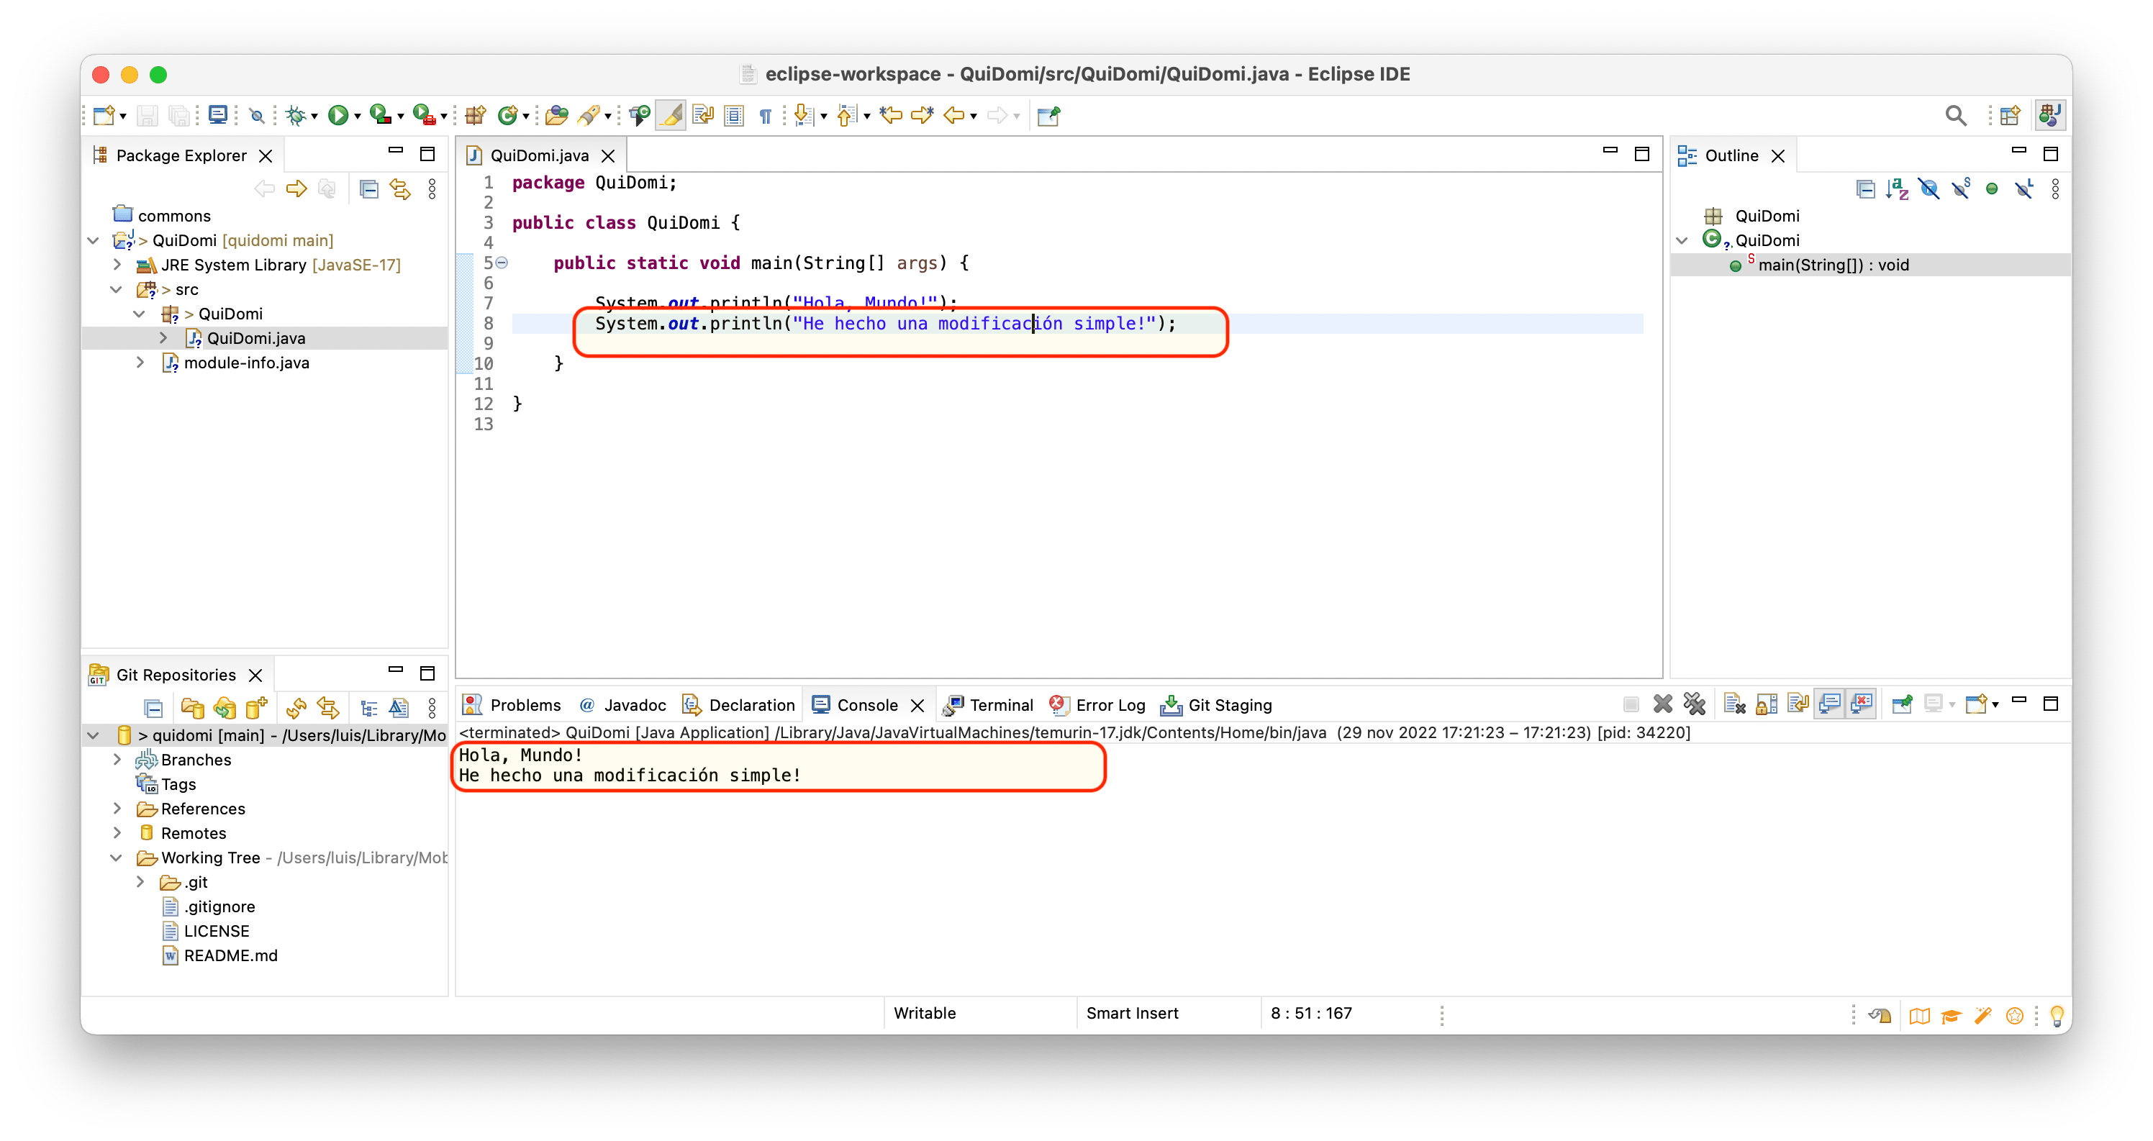This screenshot has width=2153, height=1141.
Task: Click the New Java Package icon
Action: click(476, 115)
